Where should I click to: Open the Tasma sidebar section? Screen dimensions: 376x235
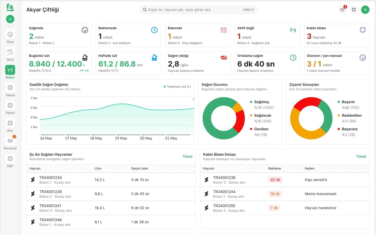click(10, 90)
